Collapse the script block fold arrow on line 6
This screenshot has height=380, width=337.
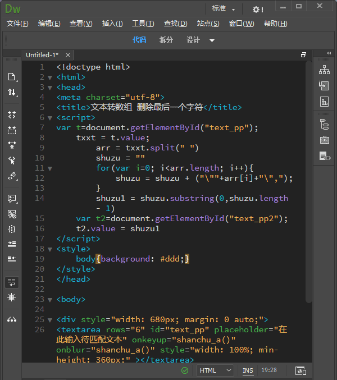[x=50, y=118]
